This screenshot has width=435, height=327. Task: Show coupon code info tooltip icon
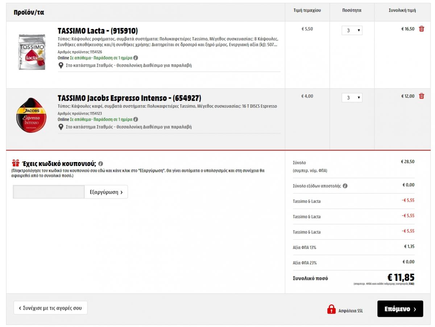pyautogui.click(x=101, y=163)
